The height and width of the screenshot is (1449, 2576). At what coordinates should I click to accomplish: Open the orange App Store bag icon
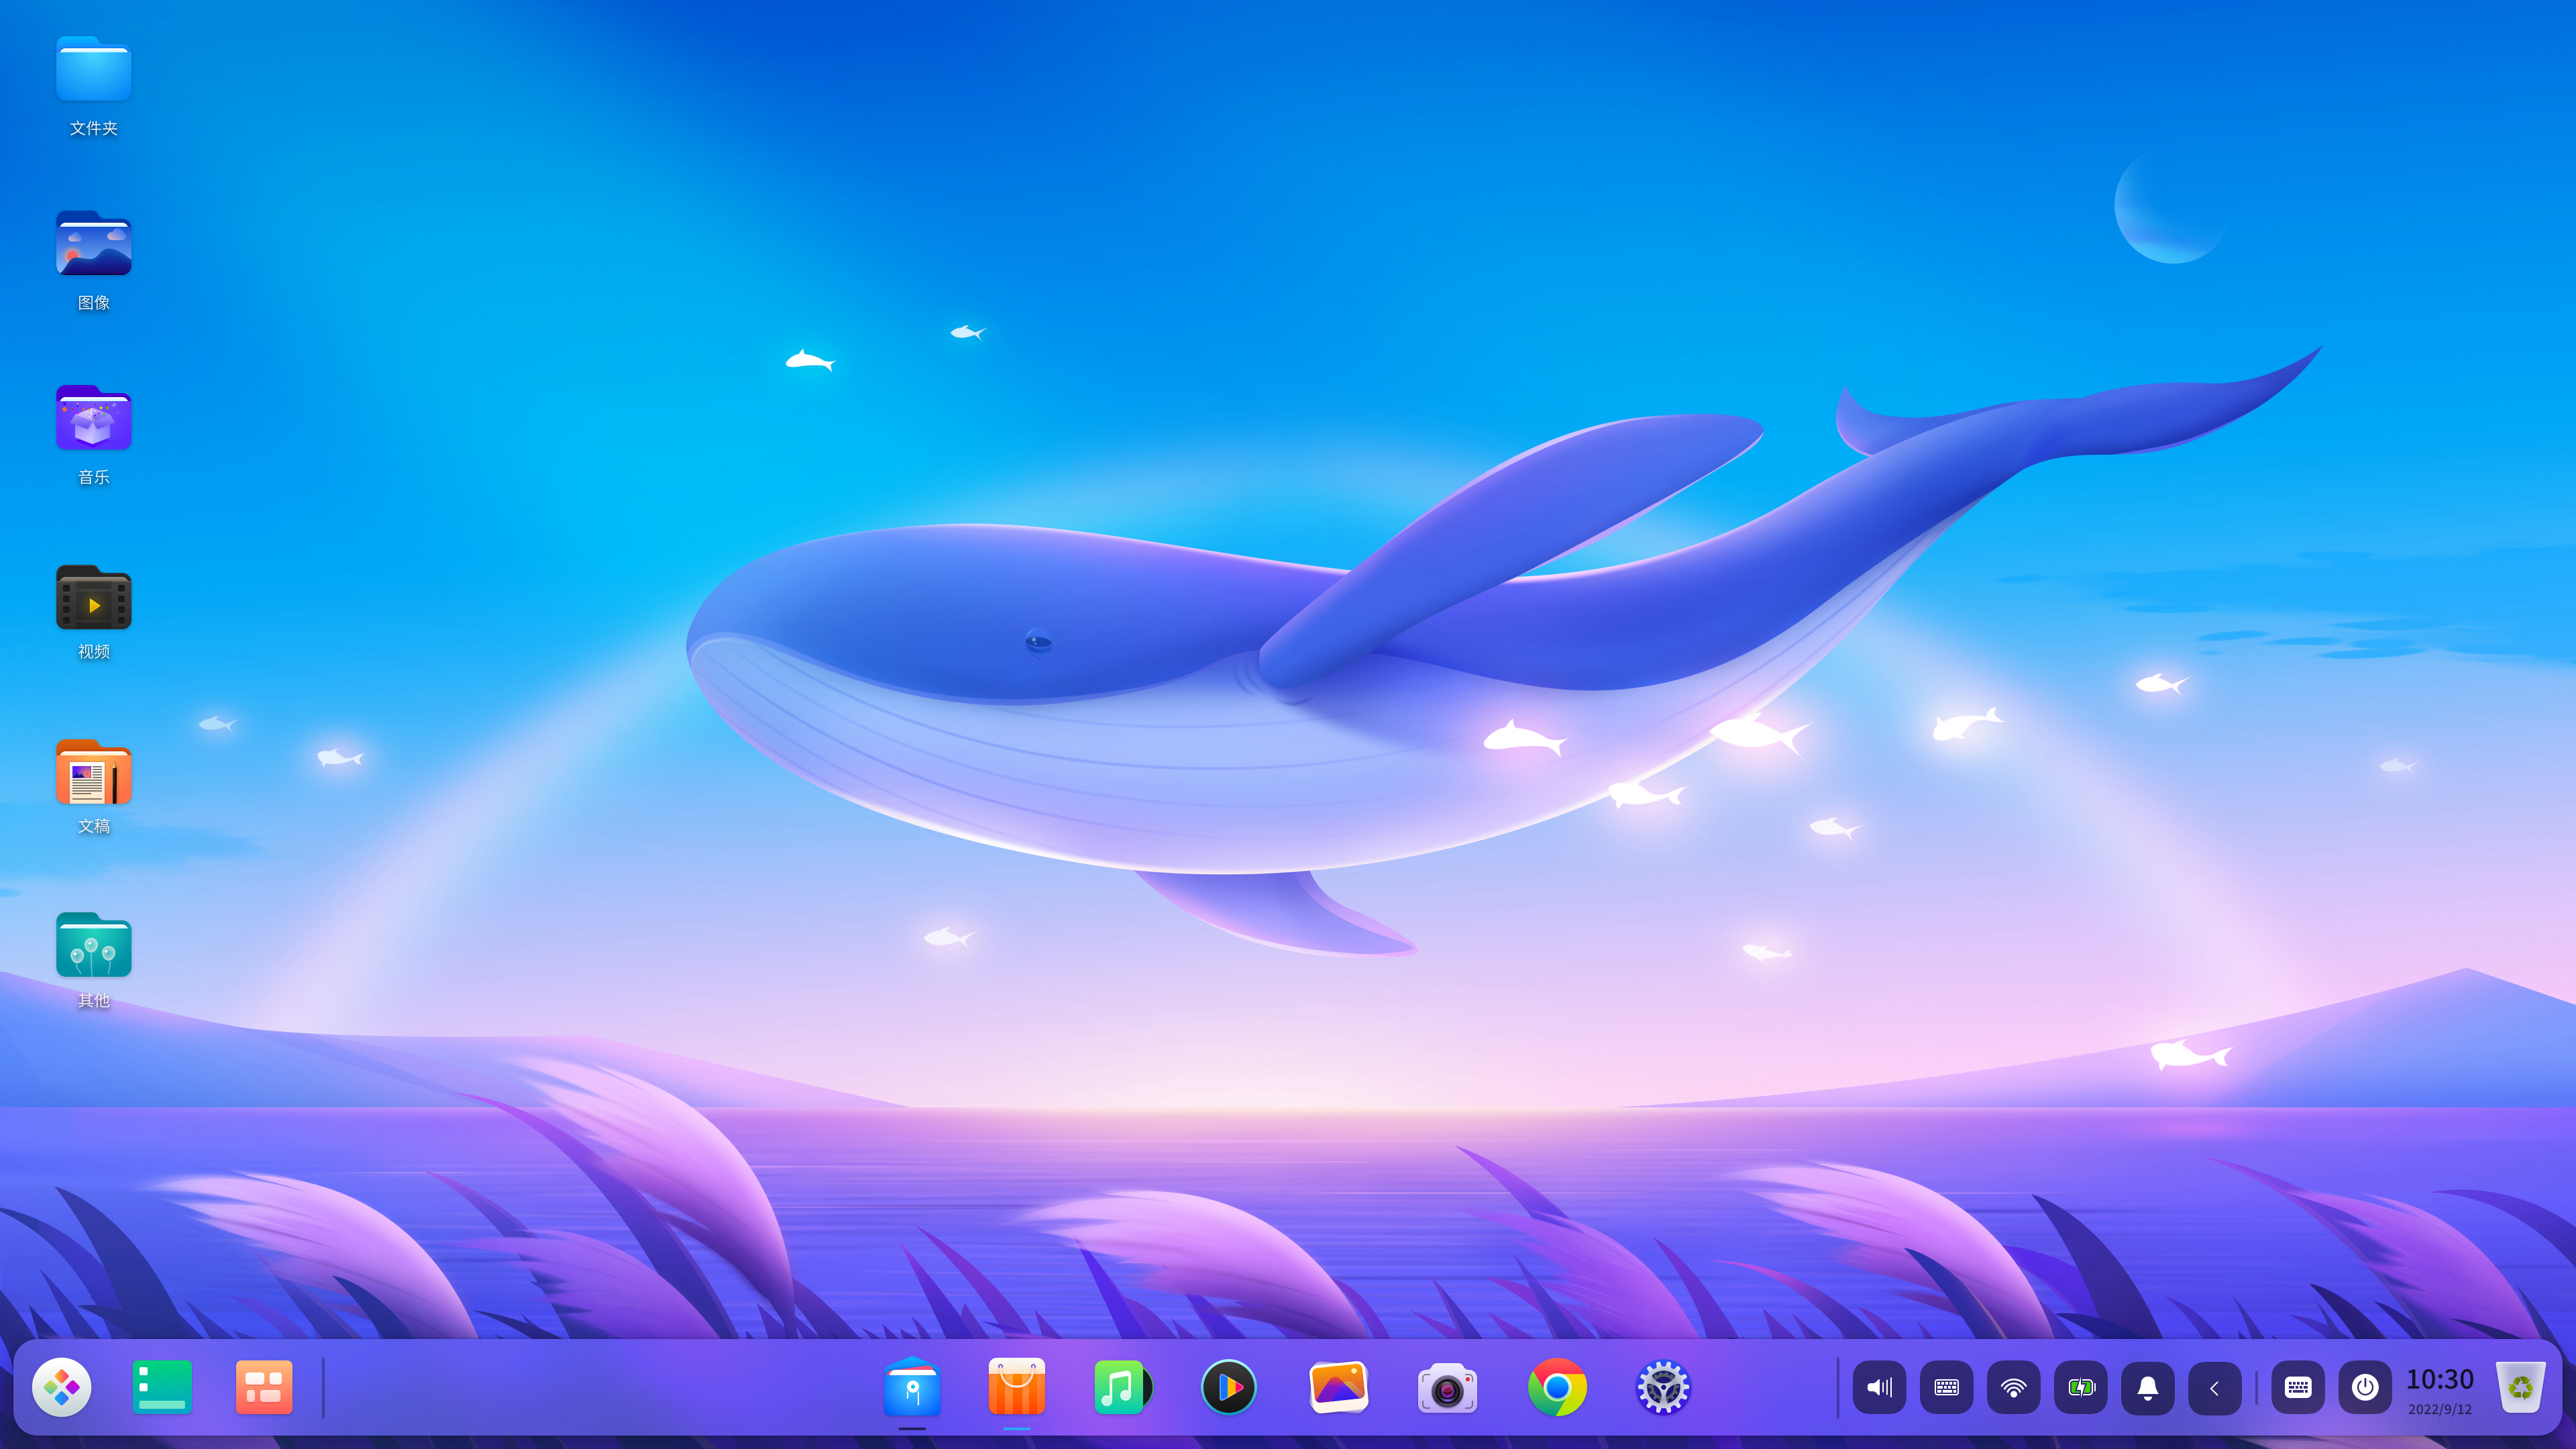pyautogui.click(x=1017, y=1387)
